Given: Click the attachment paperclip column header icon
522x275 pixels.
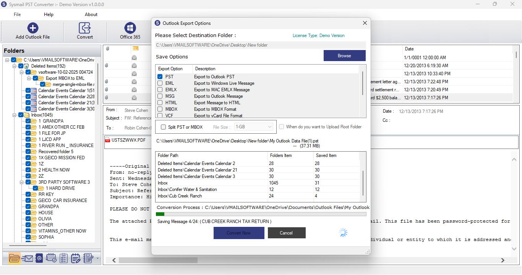Looking at the screenshot, I should click(107, 49).
